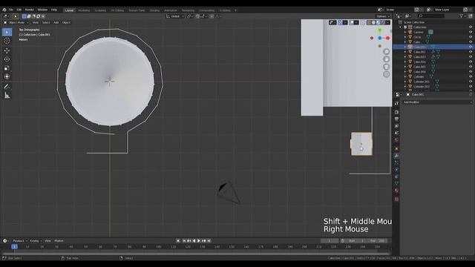Open the viewport Options dropdown
Image resolution: width=475 pixels, height=267 pixels.
click(383, 16)
